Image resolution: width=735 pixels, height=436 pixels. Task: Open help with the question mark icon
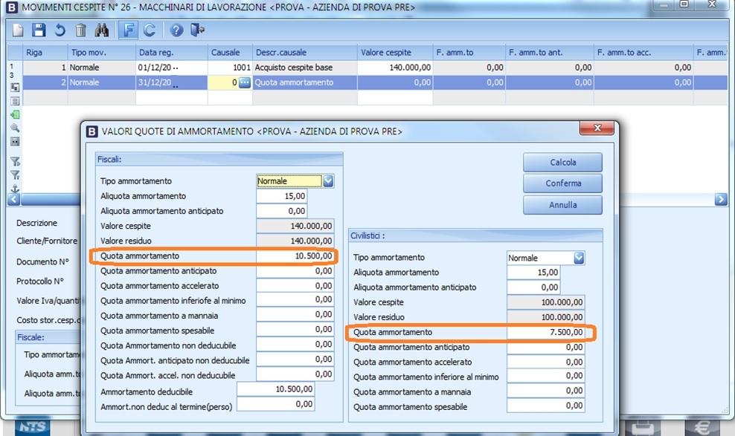coord(176,30)
